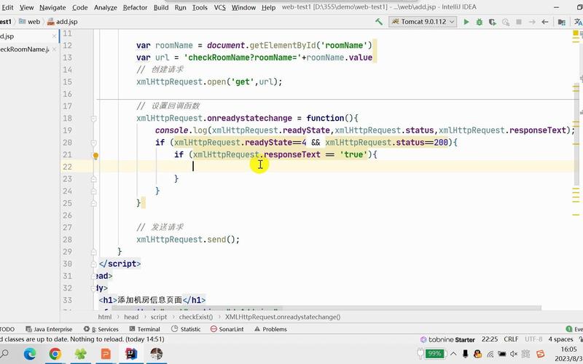This screenshot has width=583, height=364.
Task: Click the fold marker at line 29
Action: pos(94,252)
